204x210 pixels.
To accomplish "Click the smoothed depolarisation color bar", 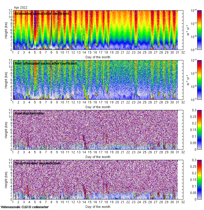I will (x=199, y=180).
